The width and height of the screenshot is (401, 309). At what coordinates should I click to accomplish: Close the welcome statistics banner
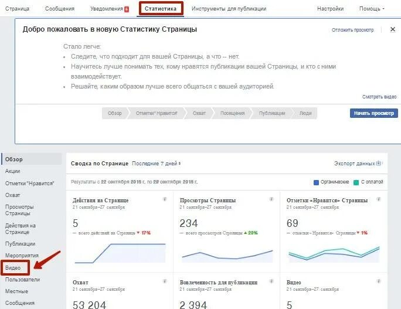[393, 29]
